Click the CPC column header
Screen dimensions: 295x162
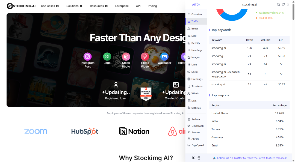[281, 40]
